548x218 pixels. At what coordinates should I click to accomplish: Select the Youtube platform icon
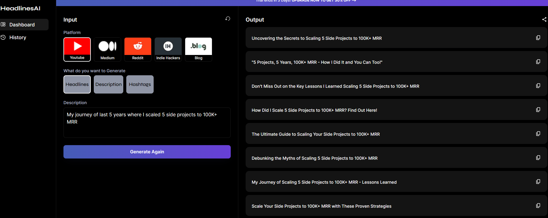(77, 49)
